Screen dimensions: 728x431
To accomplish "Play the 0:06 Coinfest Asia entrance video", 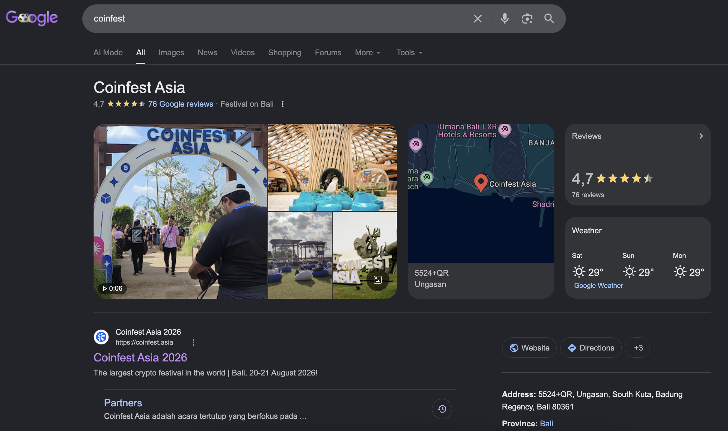I will tap(181, 211).
